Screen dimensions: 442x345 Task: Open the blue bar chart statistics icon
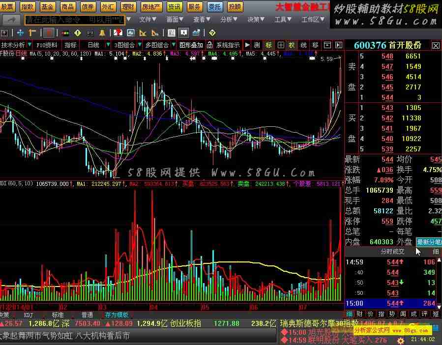click(x=196, y=33)
